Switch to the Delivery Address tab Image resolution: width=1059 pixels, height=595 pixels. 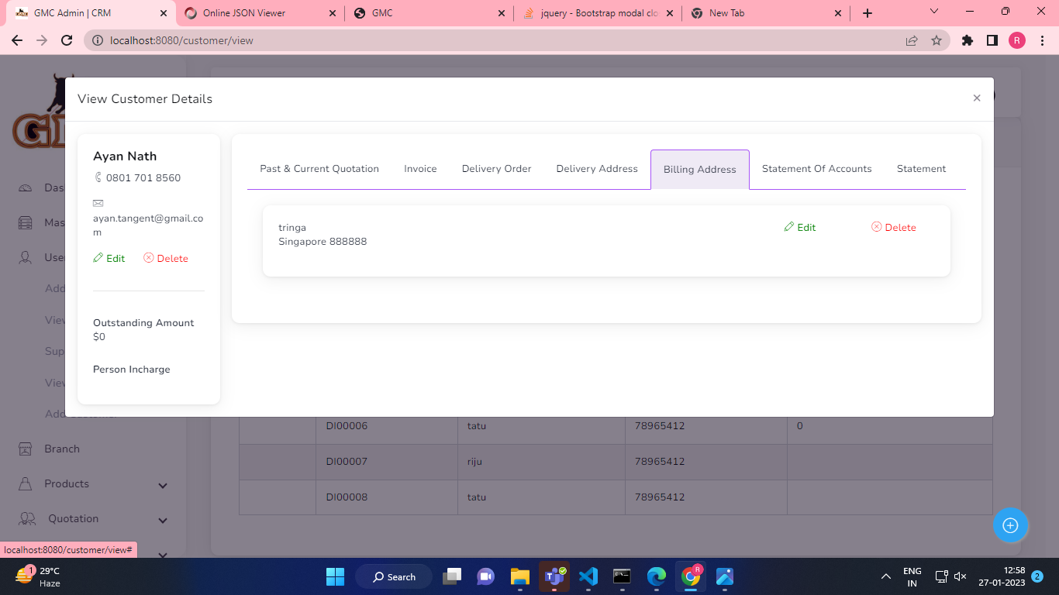[x=596, y=169]
